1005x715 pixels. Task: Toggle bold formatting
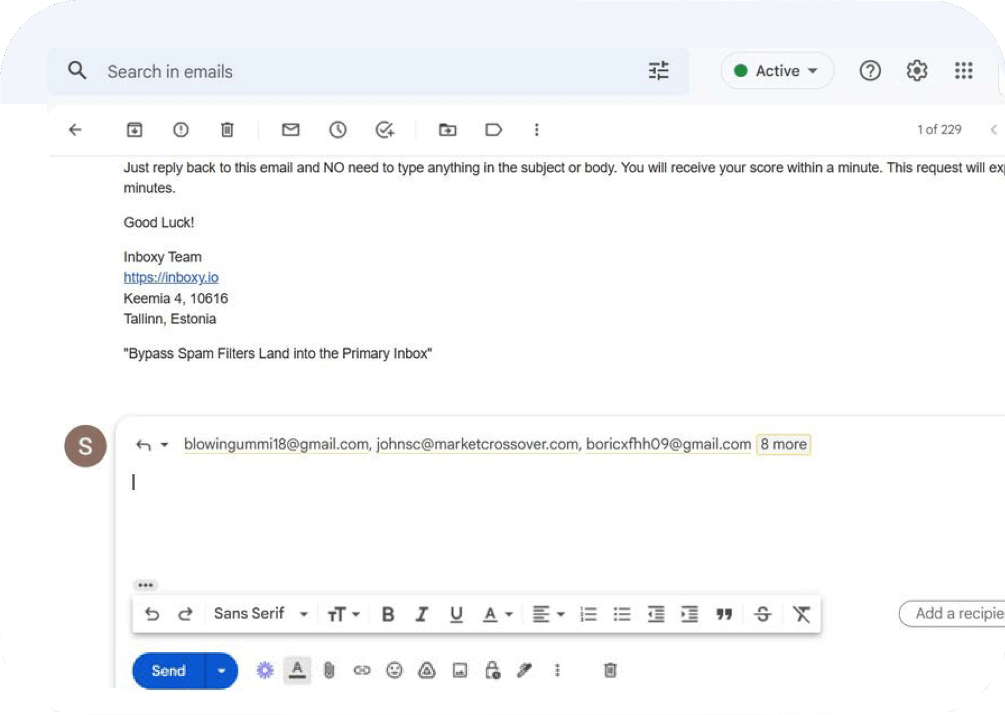(x=388, y=614)
